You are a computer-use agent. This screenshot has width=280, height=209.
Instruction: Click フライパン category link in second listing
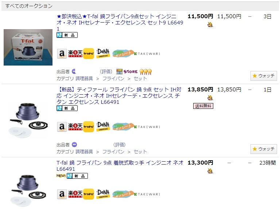click(x=113, y=151)
